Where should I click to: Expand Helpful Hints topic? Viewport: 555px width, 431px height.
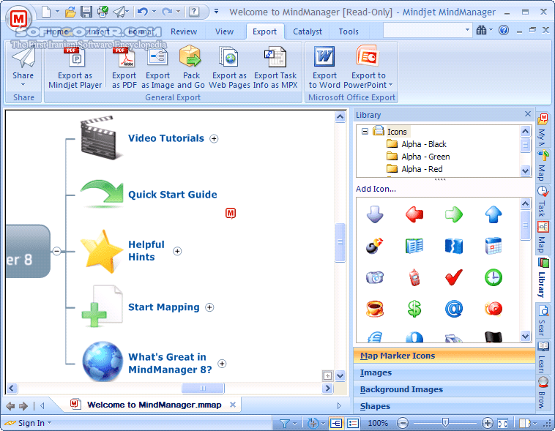[177, 251]
